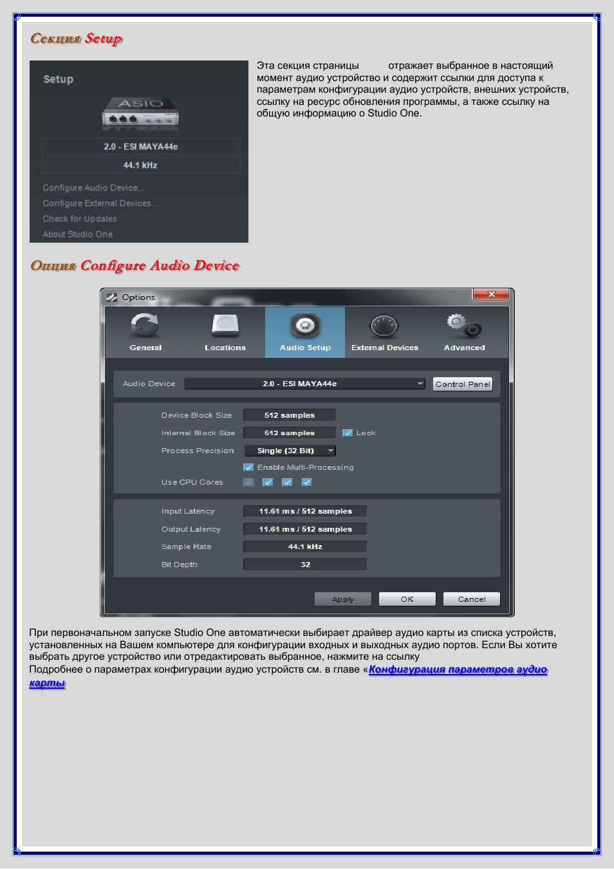
Task: Switch to the External Devices tab label
Action: (385, 348)
